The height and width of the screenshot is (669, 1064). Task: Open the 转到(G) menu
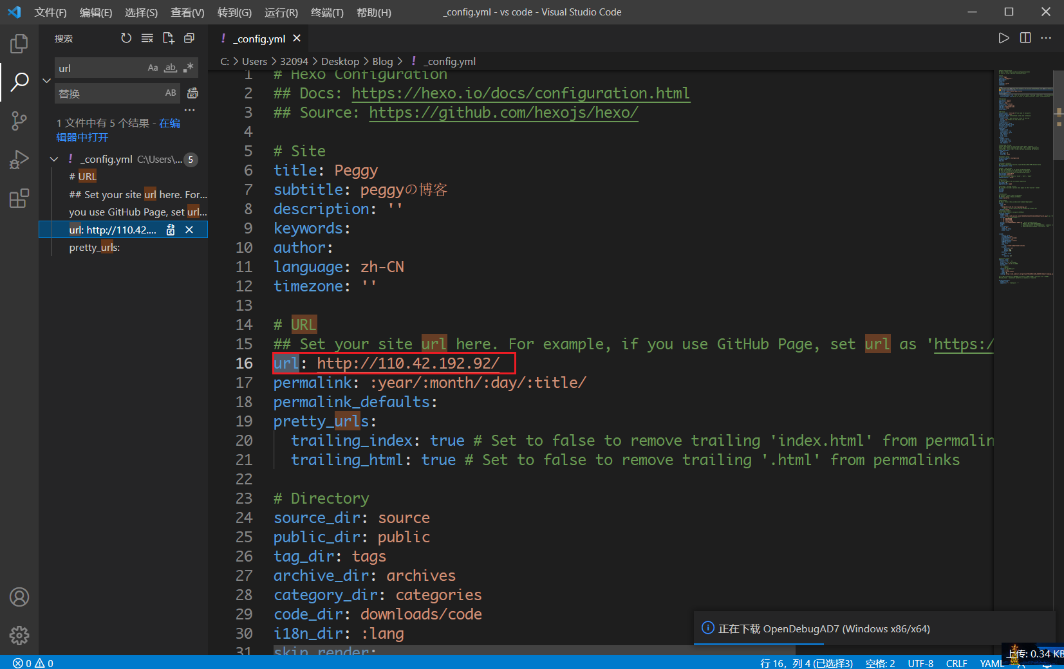[234, 12]
